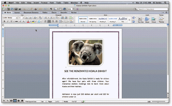Toggle Strikethrough formatting
This screenshot has height=106, width=172.
tap(17, 21)
